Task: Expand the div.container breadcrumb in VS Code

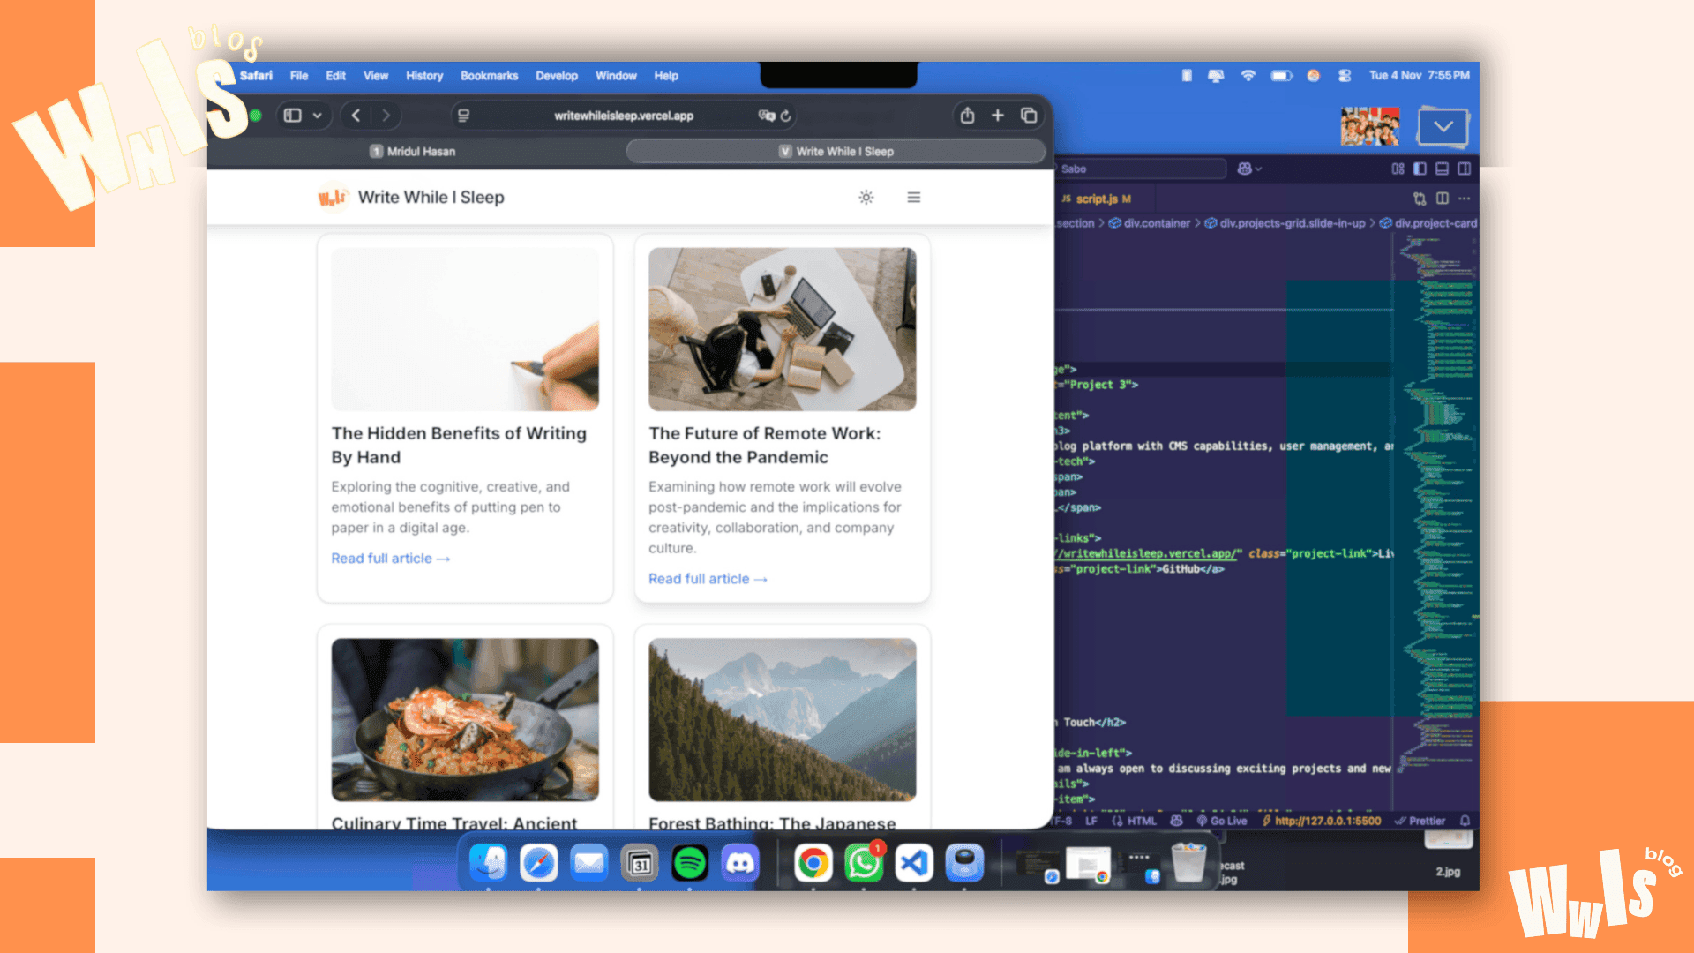Action: 1154,223
